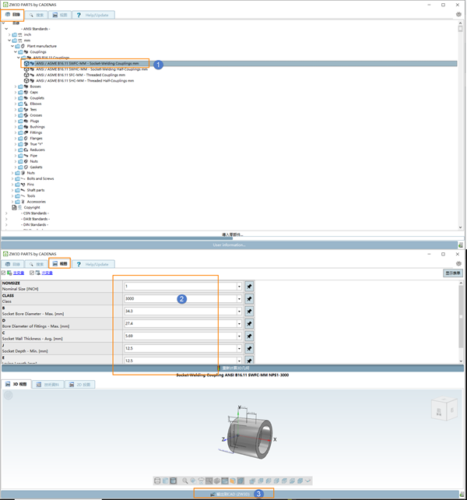Switch to the 3D view tab

click(16, 384)
